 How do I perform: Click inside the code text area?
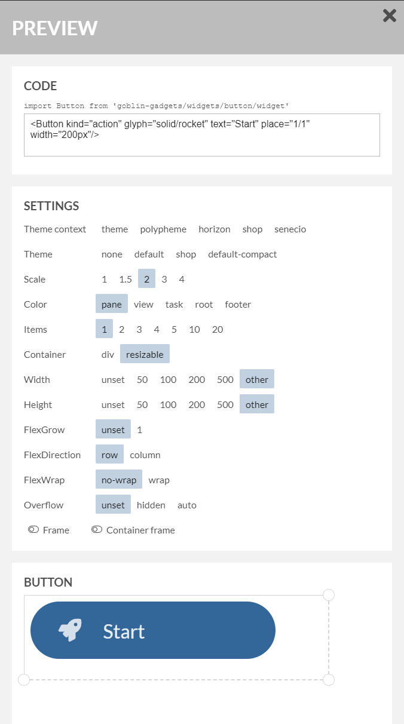tap(202, 135)
